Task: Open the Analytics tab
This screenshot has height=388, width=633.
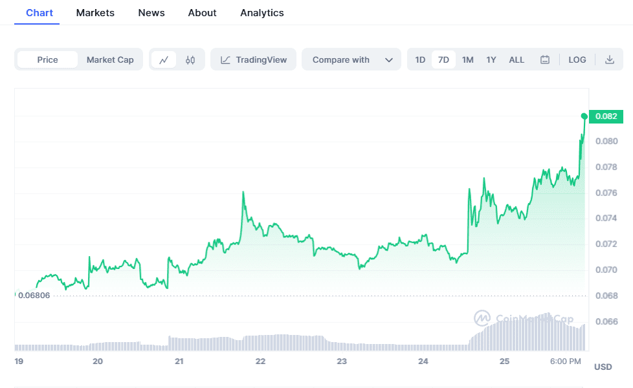Action: click(x=262, y=13)
